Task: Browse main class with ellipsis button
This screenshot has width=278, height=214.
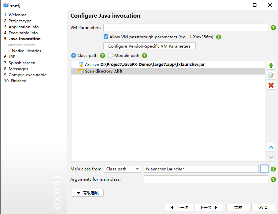Action: tap(264, 169)
